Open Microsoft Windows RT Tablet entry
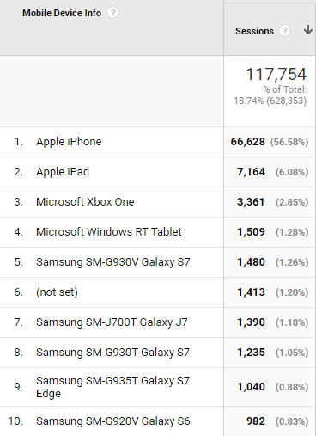 pyautogui.click(x=109, y=232)
